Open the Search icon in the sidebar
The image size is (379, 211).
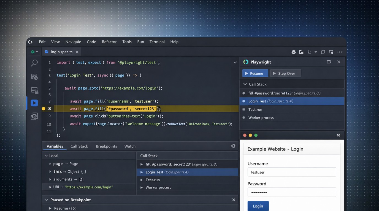pyautogui.click(x=34, y=63)
